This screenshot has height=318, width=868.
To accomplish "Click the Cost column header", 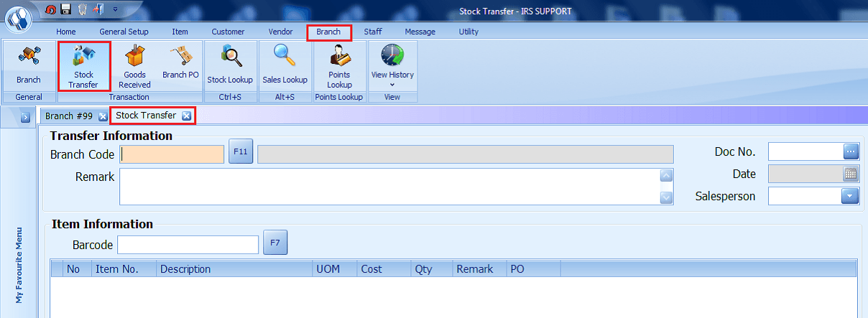I will 385,269.
